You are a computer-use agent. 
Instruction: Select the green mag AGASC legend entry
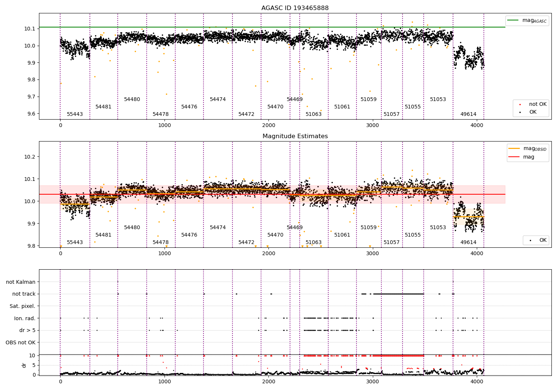(527, 20)
